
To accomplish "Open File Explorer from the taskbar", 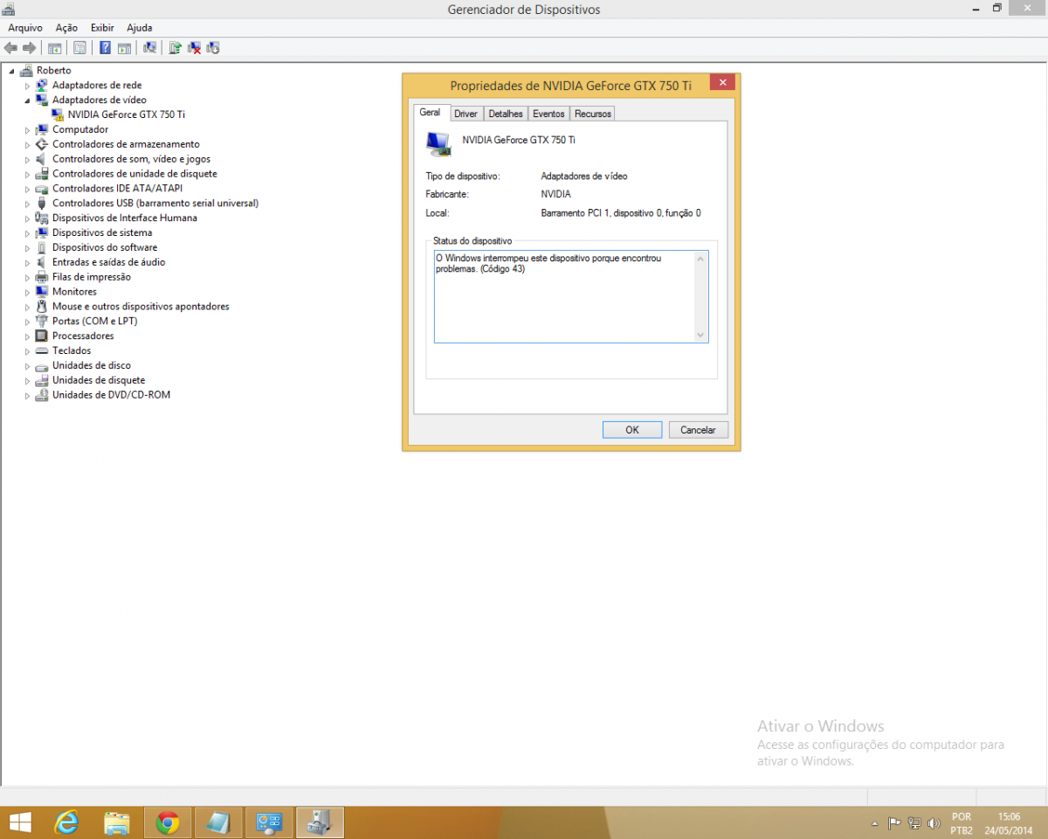I will tap(117, 822).
